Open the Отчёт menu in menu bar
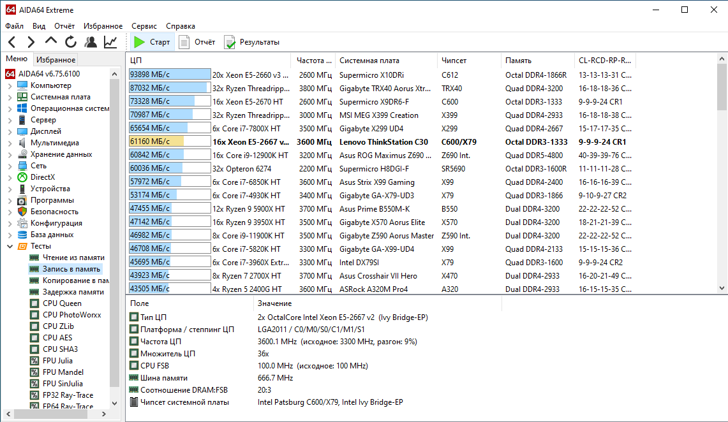This screenshot has width=728, height=422. 64,26
